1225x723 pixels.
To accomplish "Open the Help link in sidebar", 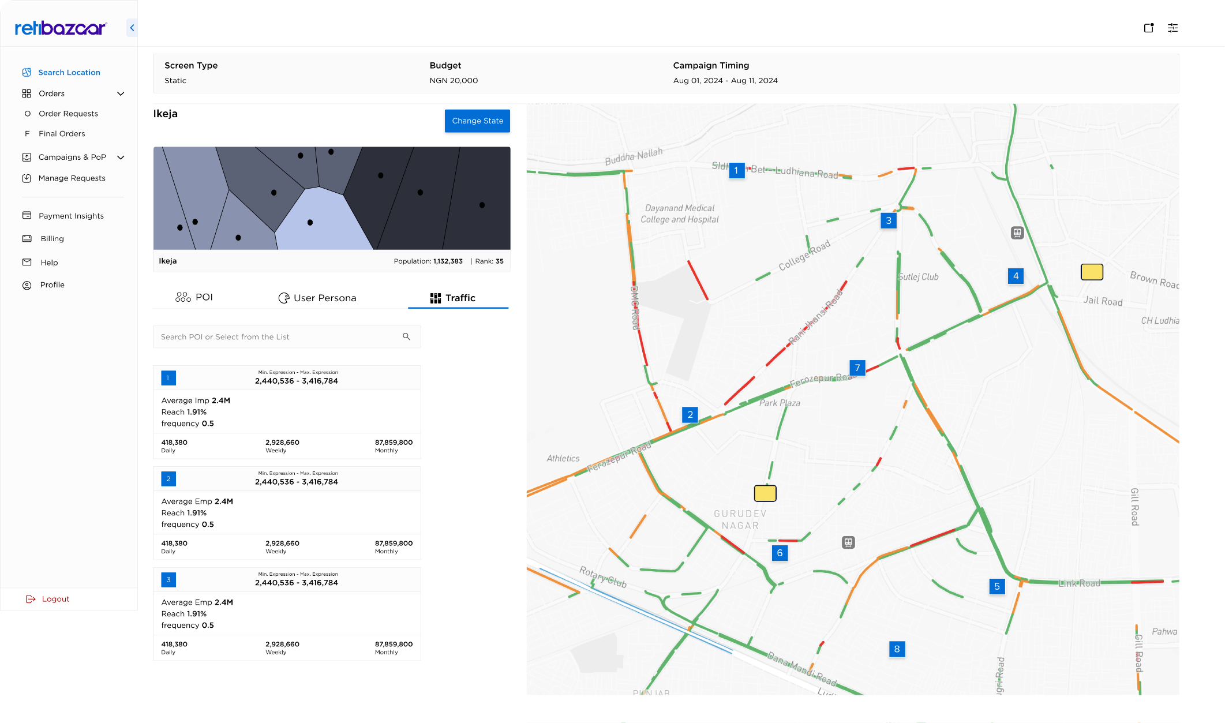I will tap(49, 262).
